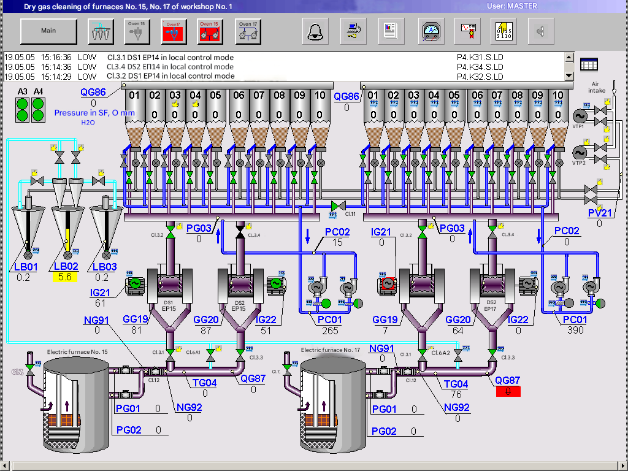
Task: Click the muted speaker sound icon
Action: [540, 31]
